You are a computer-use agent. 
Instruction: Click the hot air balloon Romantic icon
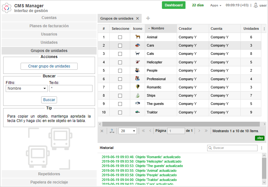[137, 87]
